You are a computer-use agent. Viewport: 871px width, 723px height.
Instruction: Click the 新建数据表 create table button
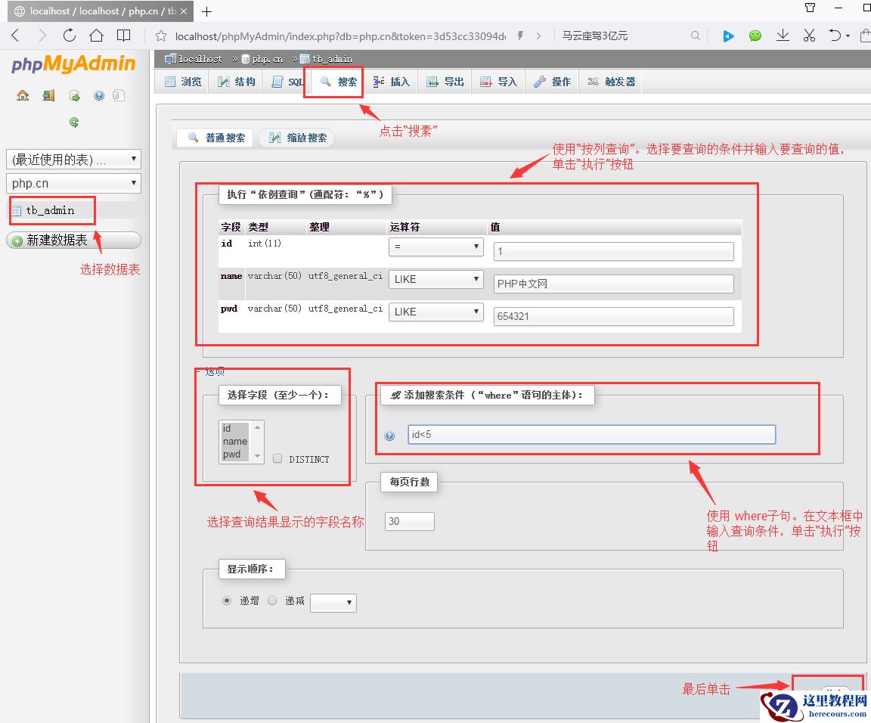point(73,240)
